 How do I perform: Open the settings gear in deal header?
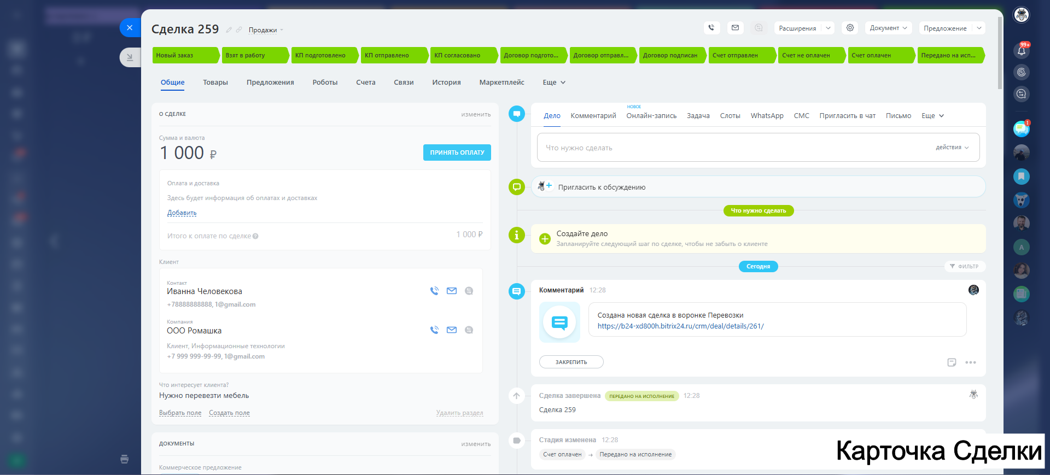850,28
